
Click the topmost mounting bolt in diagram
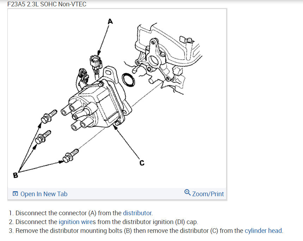(x=49, y=116)
